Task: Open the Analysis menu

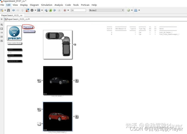Action: pos(59,5)
